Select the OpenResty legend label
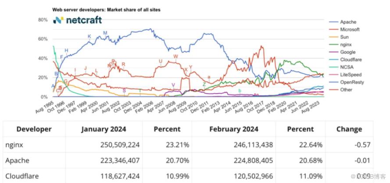Image resolution: width=390 pixels, height=183 pixels. point(351,82)
